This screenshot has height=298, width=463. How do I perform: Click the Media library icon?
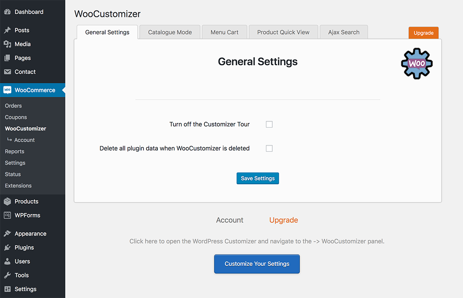pos(7,44)
